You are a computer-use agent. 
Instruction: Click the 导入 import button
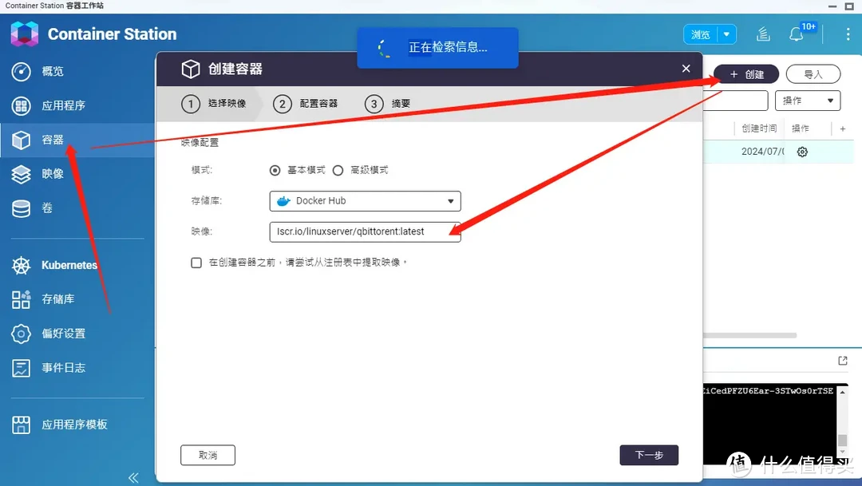click(813, 74)
